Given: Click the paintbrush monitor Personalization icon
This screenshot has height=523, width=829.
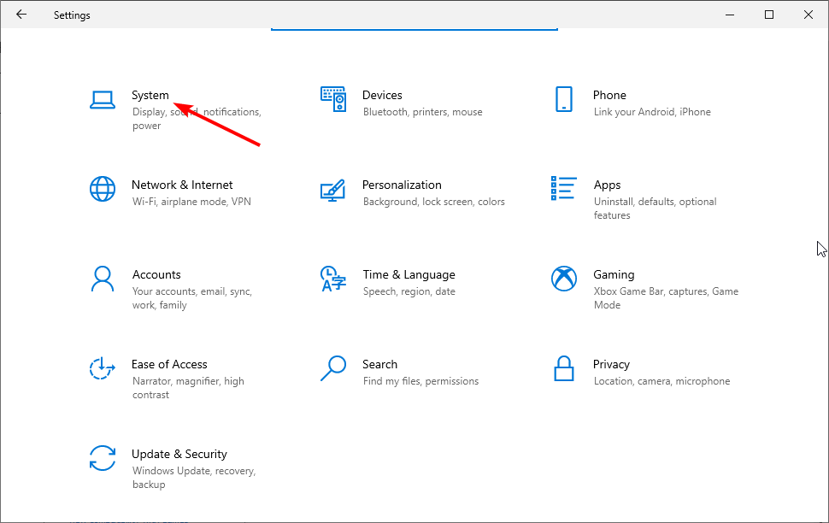Looking at the screenshot, I should pos(333,190).
